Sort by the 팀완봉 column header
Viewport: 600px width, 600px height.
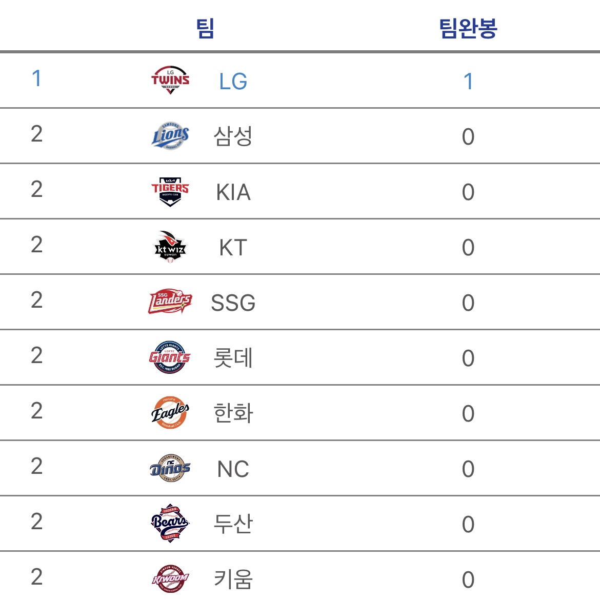coord(468,28)
